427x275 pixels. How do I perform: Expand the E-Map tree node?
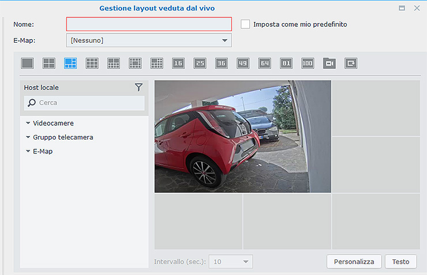[28, 151]
